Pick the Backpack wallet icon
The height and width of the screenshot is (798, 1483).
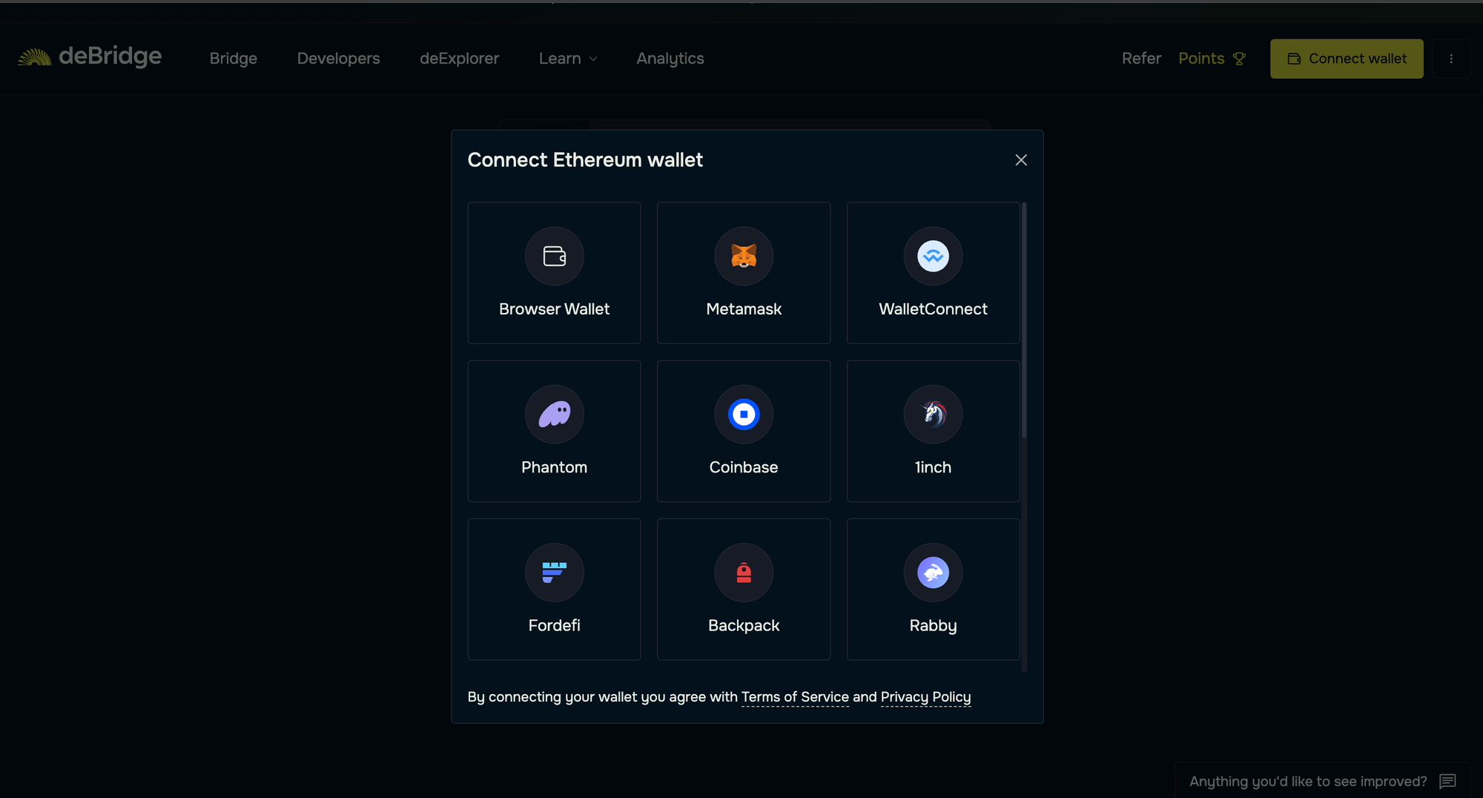pyautogui.click(x=744, y=572)
